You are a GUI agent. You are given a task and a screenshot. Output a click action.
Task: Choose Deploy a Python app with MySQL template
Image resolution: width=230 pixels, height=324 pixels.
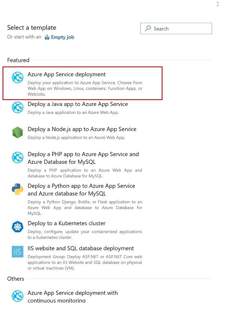click(81, 190)
